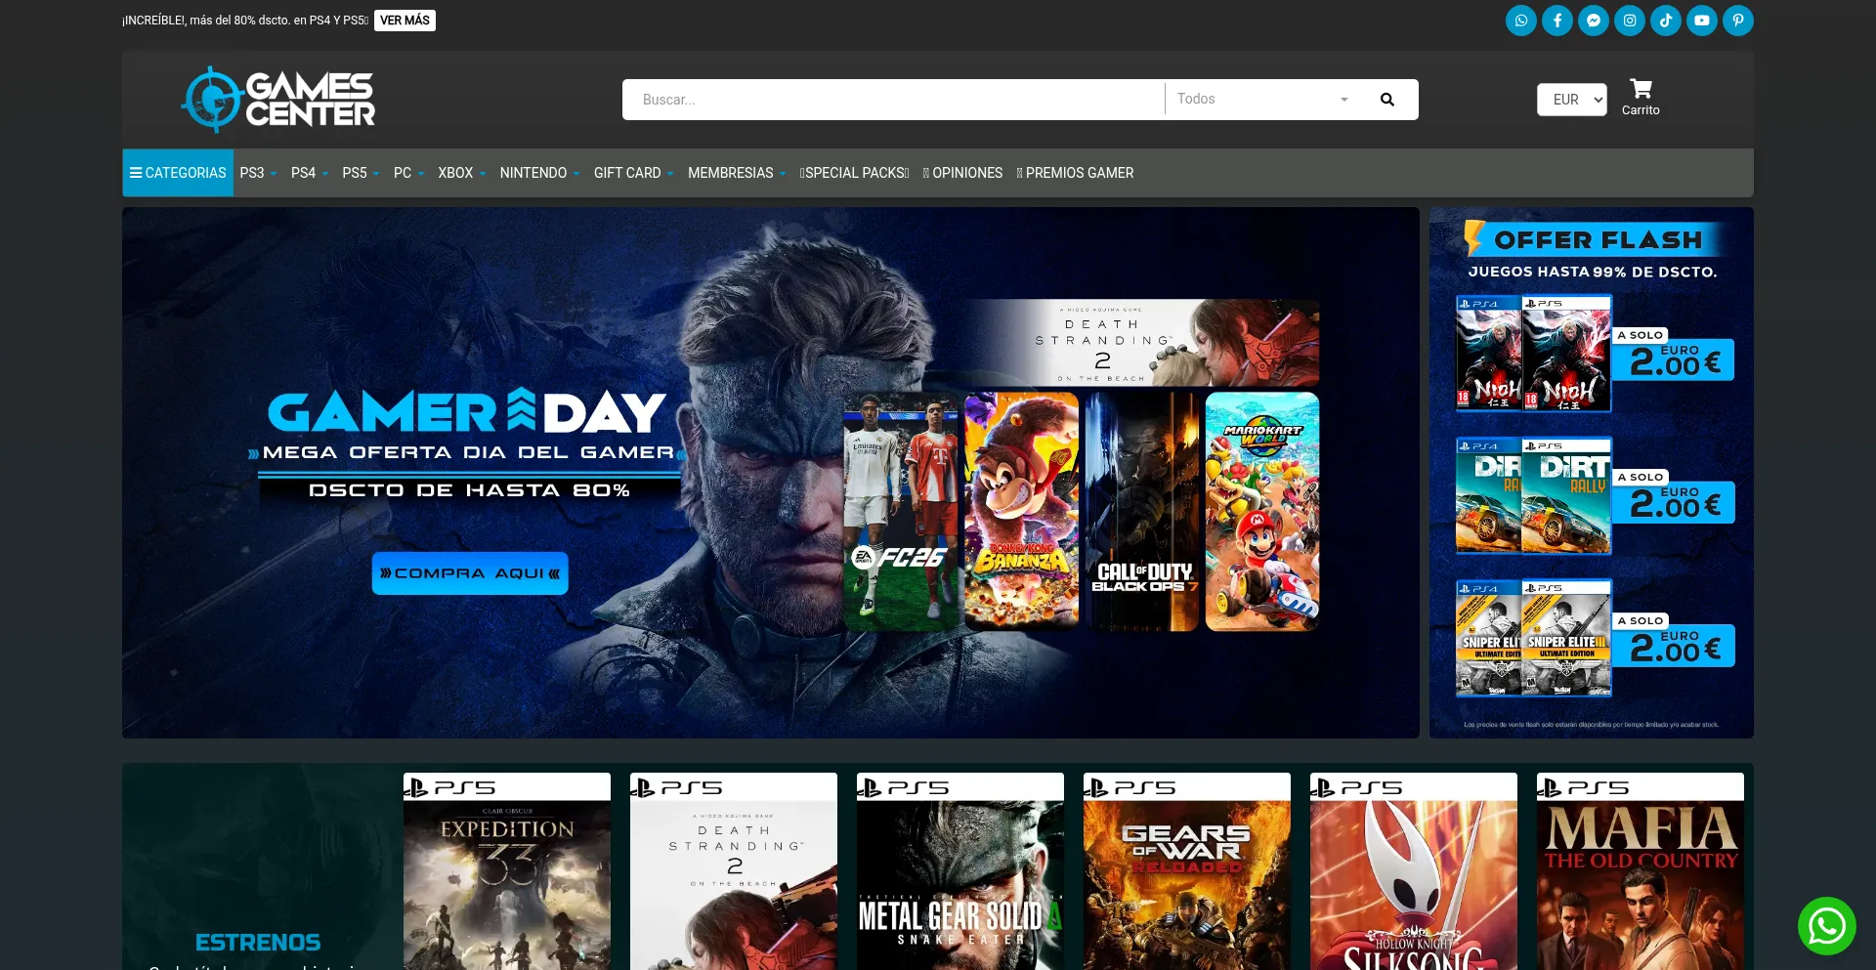Open the WhatsApp social icon in top bar
The height and width of the screenshot is (970, 1876).
[1521, 21]
